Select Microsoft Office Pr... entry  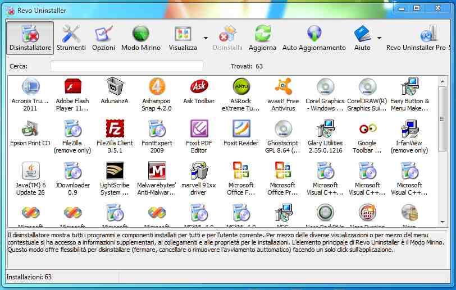click(x=282, y=179)
